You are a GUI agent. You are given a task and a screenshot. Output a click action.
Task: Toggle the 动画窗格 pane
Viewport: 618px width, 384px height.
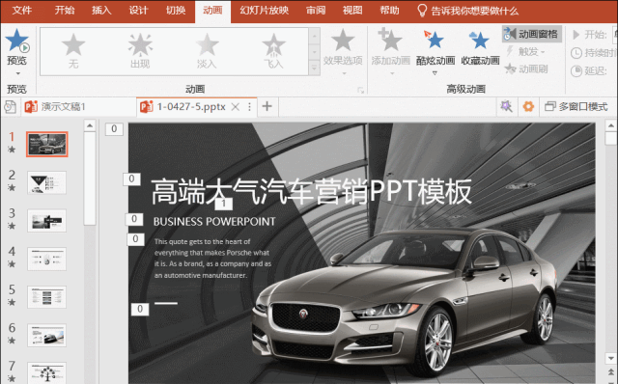point(531,35)
